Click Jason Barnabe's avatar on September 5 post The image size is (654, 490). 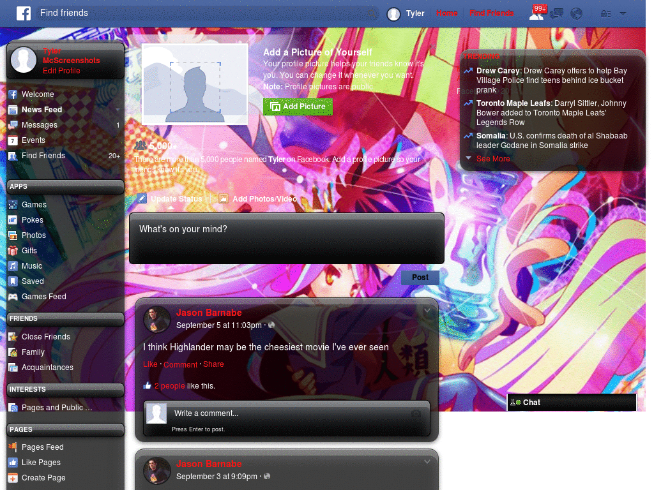(157, 320)
